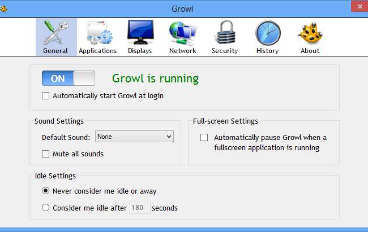Image resolution: width=368 pixels, height=232 pixels.
Task: Close the Growl window
Action: coord(360,6)
